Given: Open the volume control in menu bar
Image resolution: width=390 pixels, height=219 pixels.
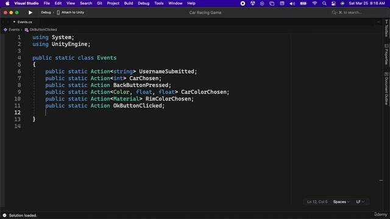Looking at the screenshot, I should coord(292,3).
